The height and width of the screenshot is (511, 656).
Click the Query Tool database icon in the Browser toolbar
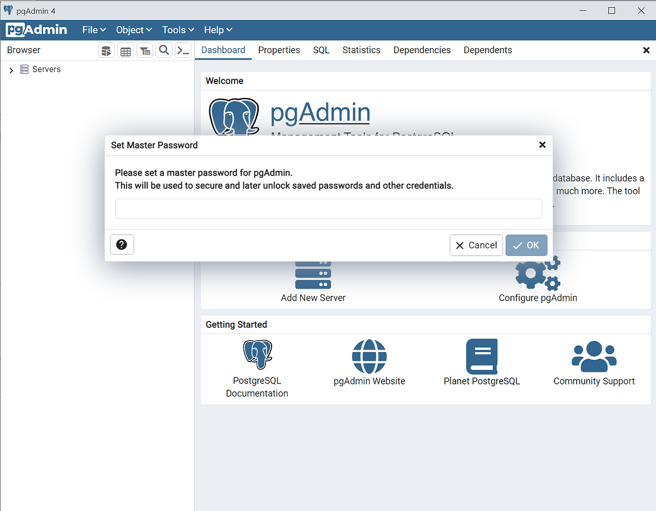tap(106, 50)
